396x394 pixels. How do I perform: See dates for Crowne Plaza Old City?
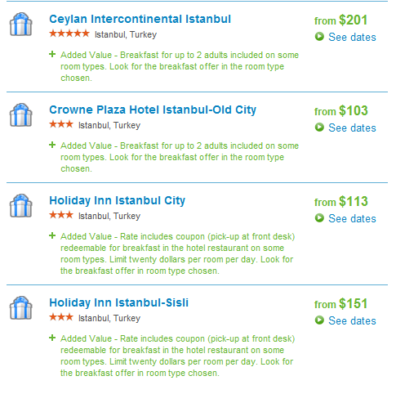pyautogui.click(x=352, y=128)
